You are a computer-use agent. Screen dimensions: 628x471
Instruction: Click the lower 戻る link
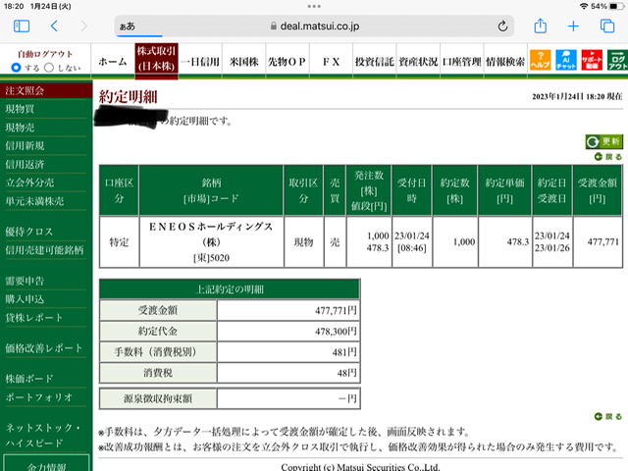click(608, 416)
